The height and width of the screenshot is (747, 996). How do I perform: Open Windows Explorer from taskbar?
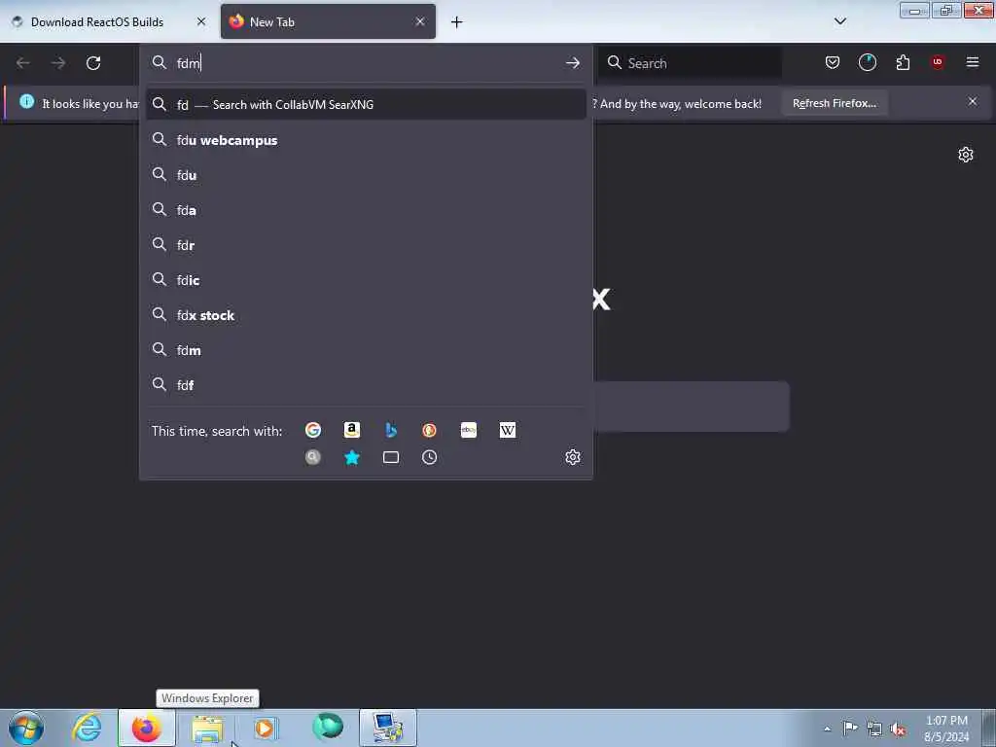click(207, 728)
